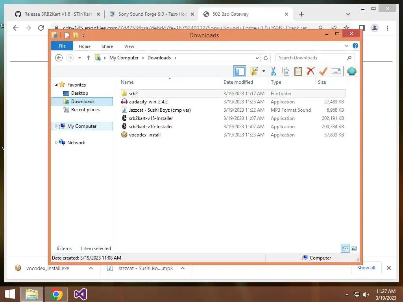This screenshot has height=302, width=403.
Task: Select the srb2kart-v15-Installer file
Action: point(233,118)
